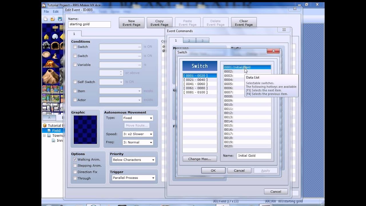Select switch 0002 in data list
The height and width of the screenshot is (206, 366).
pyautogui.click(x=247, y=72)
